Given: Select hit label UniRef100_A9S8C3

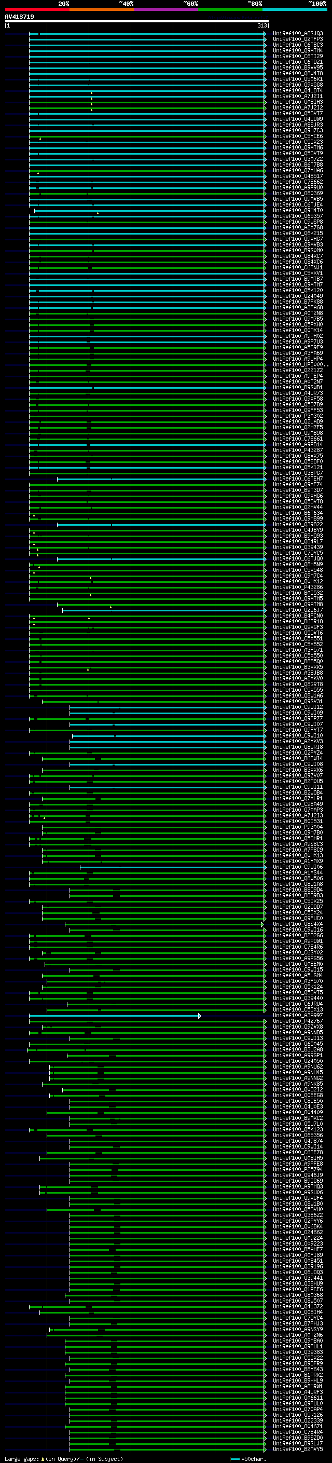Looking at the screenshot, I should point(298,844).
